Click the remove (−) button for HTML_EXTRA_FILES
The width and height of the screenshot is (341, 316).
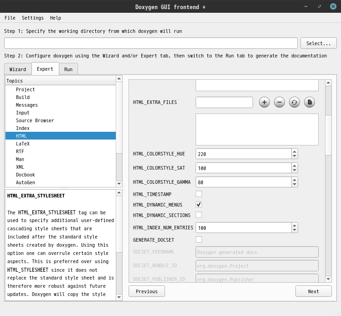point(279,102)
